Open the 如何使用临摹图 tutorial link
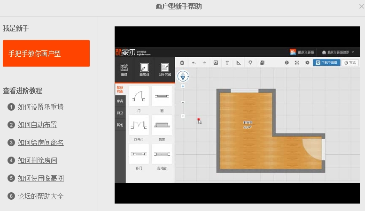Screen dimensions: 365x211 pyautogui.click(x=41, y=178)
